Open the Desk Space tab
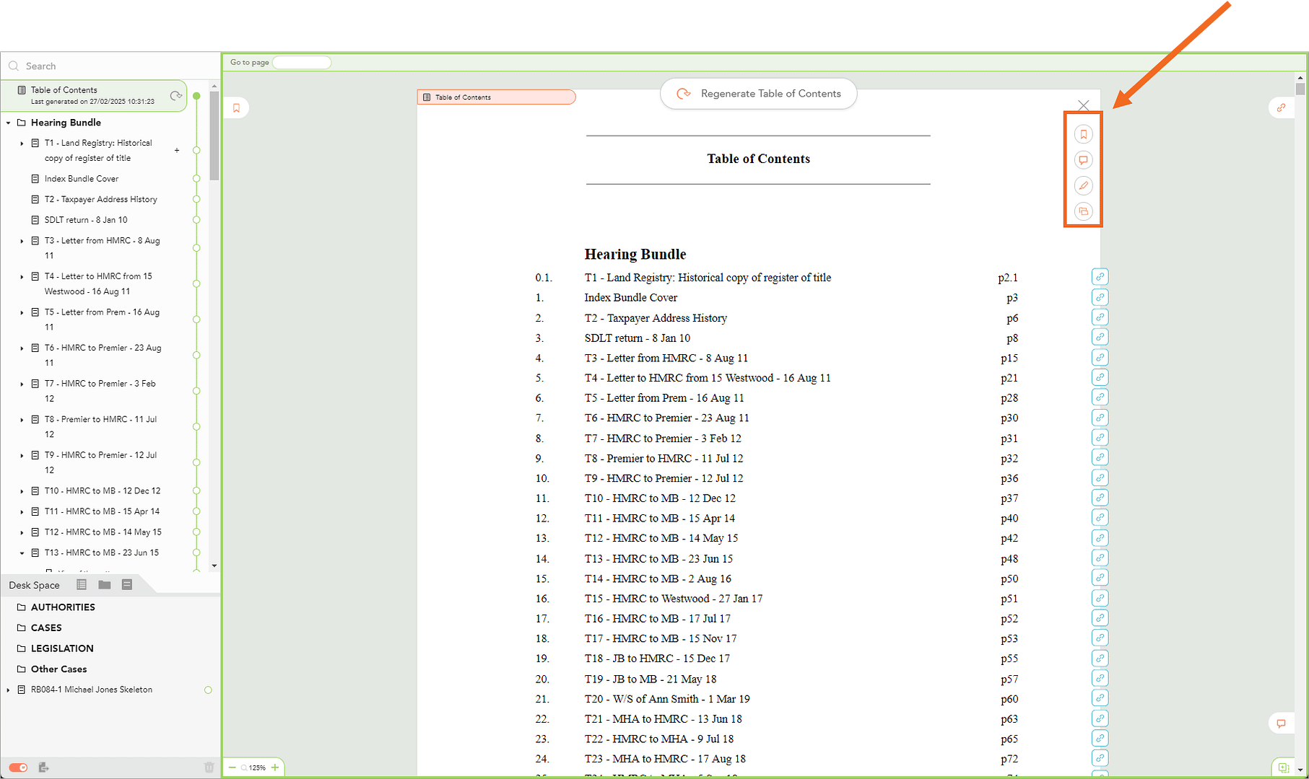The height and width of the screenshot is (779, 1309). coord(34,585)
